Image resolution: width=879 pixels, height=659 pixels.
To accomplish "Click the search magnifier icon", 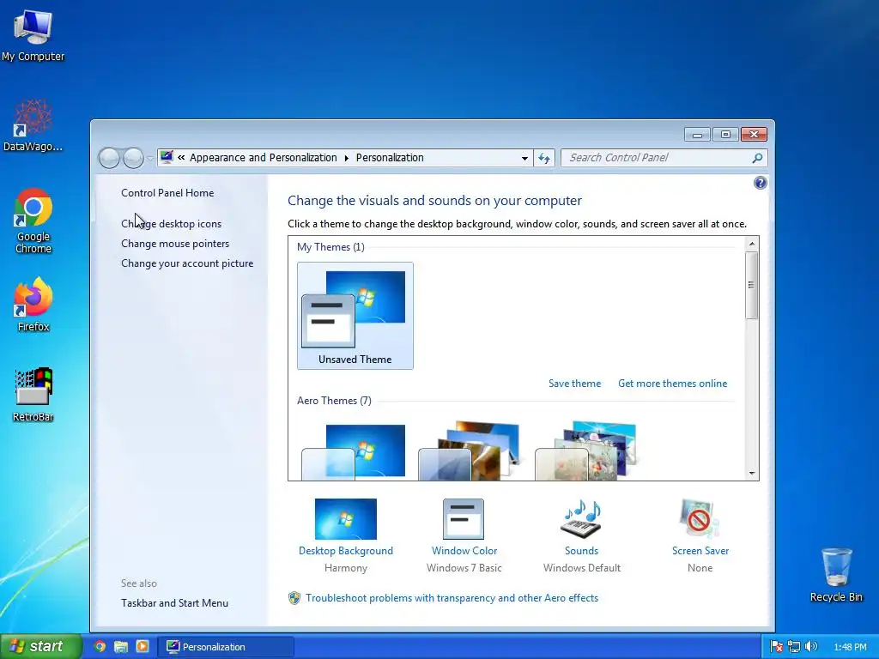I will click(x=757, y=158).
